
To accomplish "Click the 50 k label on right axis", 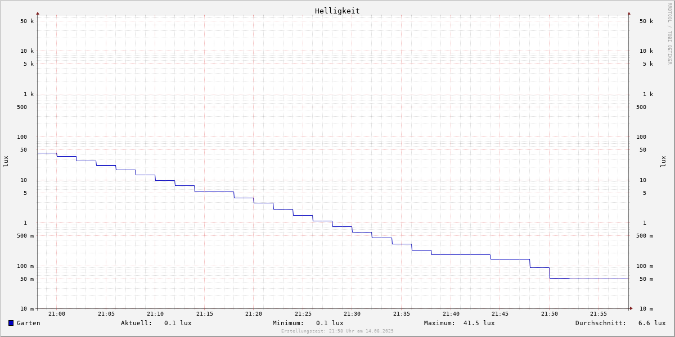I will pyautogui.click(x=646, y=21).
